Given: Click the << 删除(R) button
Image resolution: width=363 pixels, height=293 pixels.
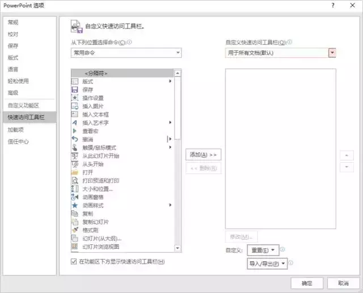Looking at the screenshot, I should point(203,168).
